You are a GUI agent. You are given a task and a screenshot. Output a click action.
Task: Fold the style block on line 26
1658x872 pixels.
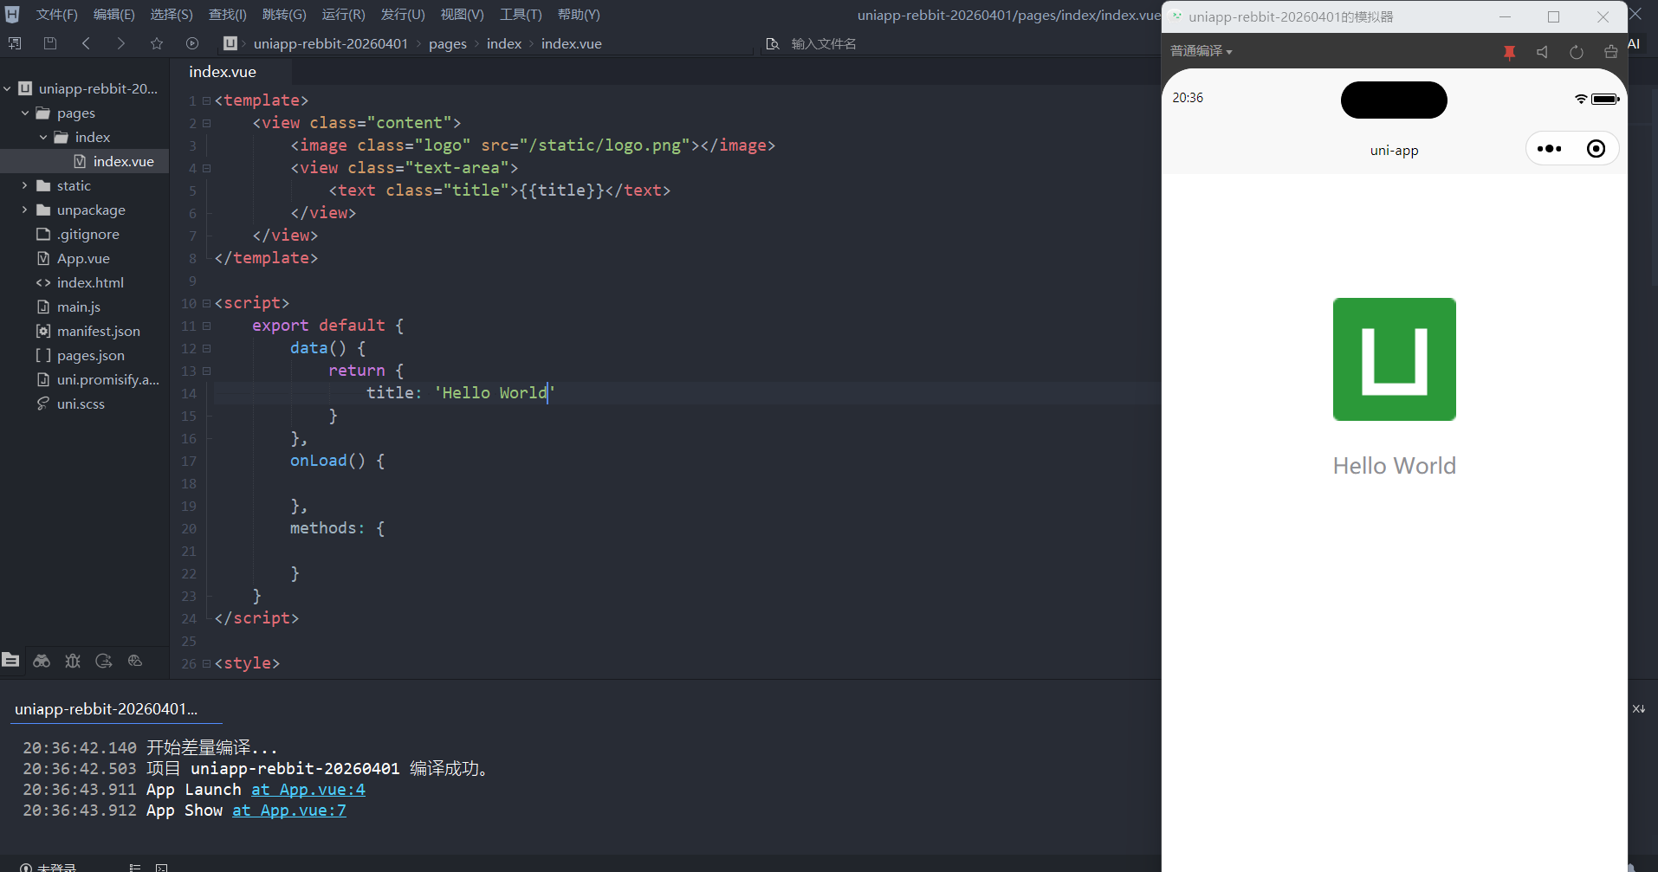(207, 663)
